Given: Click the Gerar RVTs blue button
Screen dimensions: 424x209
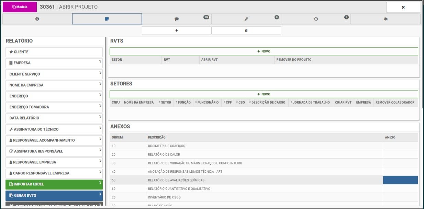Looking at the screenshot, I should (54, 195).
